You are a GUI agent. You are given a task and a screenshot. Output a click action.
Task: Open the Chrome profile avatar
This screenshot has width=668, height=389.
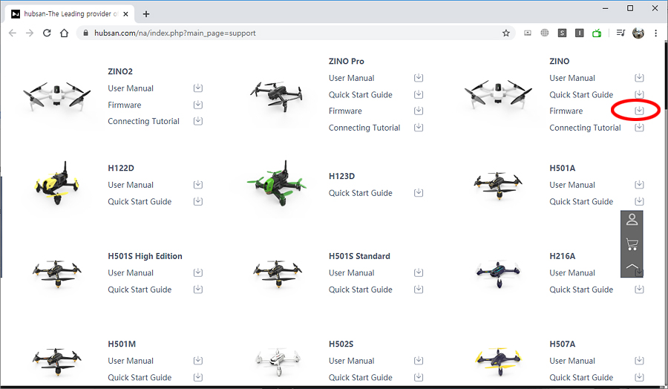click(x=638, y=33)
